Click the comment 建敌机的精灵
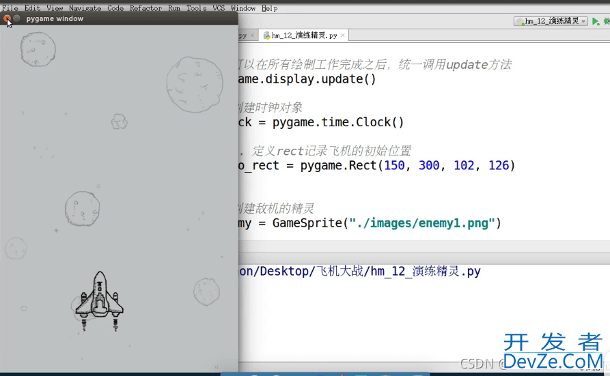 (276, 208)
